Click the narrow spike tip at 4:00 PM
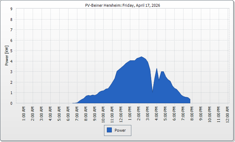Screen dimensions: 235x142 click(157, 69)
